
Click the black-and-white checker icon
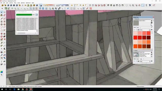pos(59,8)
